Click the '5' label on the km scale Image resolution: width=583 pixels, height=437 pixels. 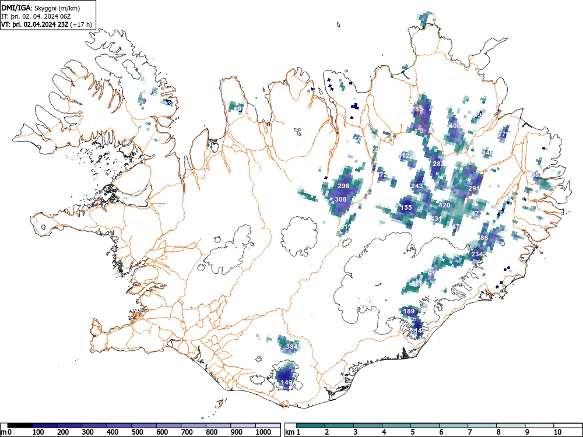pyautogui.click(x=413, y=432)
